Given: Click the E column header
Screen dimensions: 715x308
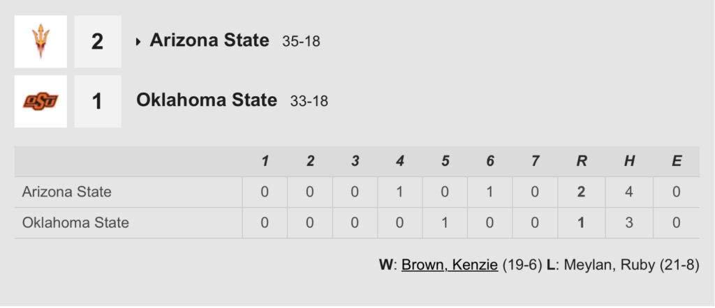Looking at the screenshot, I should pos(676,161).
